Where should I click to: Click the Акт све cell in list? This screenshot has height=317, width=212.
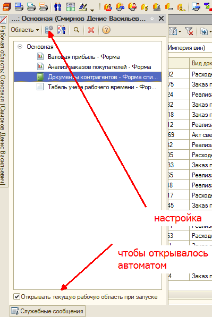(x=201, y=135)
